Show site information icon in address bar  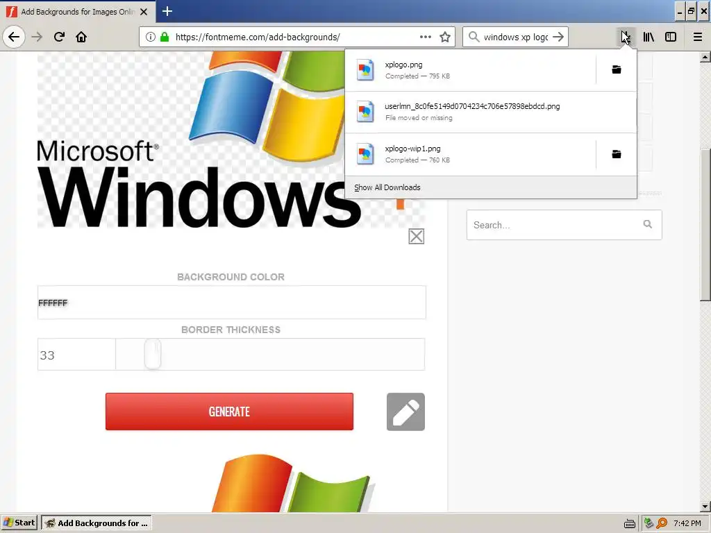pos(151,37)
